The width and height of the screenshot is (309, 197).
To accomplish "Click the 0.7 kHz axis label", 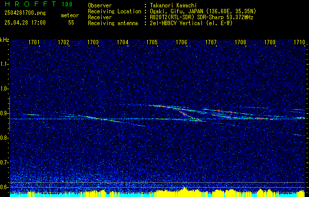I will [x=4, y=163].
